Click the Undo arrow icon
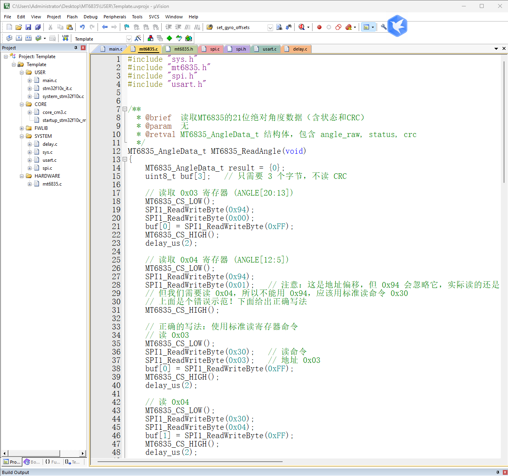 (x=82, y=27)
